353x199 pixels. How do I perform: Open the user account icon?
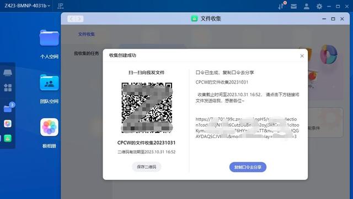coord(307,6)
